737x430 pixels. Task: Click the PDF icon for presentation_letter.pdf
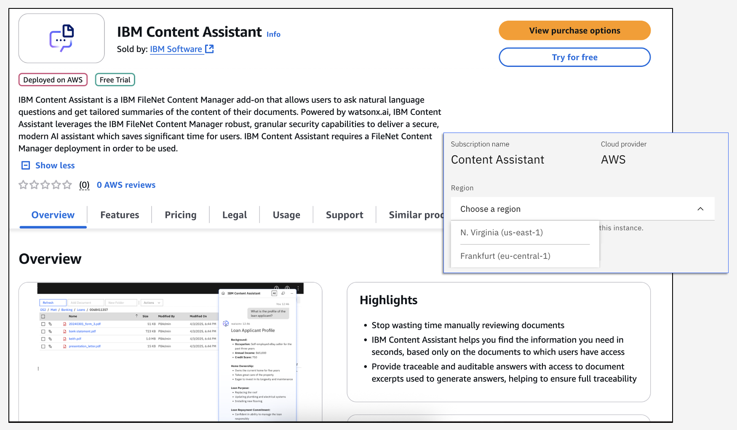(64, 346)
